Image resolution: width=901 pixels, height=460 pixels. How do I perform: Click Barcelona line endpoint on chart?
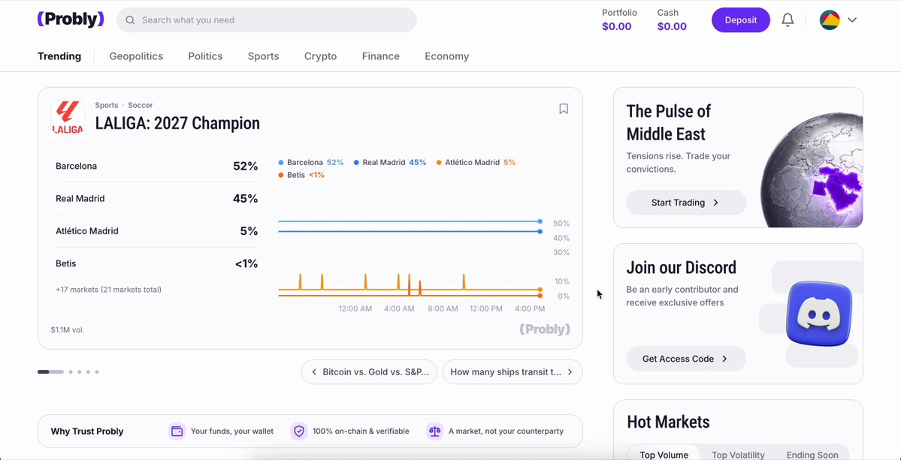point(540,221)
